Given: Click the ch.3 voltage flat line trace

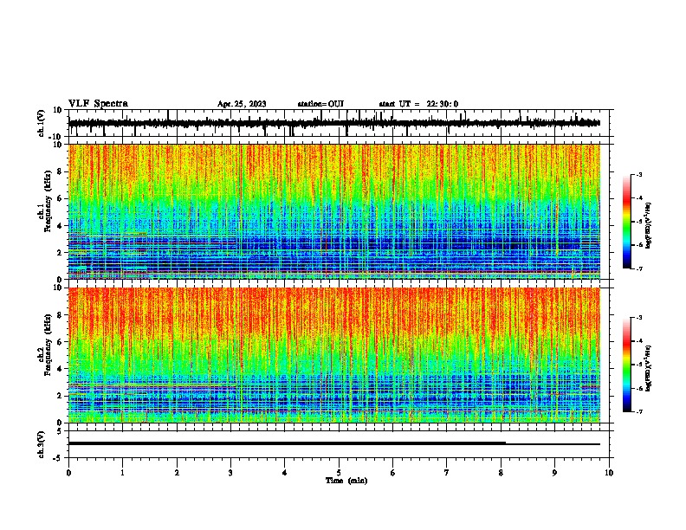Looking at the screenshot, I should pos(334,443).
